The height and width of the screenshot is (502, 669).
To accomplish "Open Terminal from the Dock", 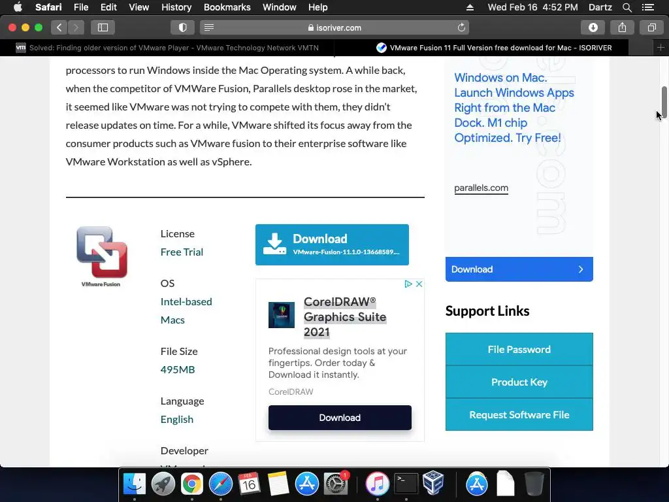I will [406, 484].
